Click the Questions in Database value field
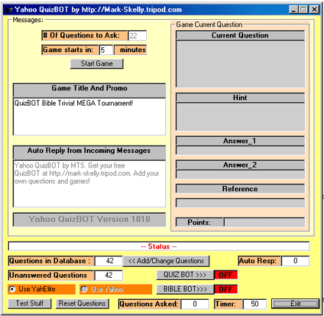Image resolution: width=324 pixels, height=316 pixels. click(109, 261)
